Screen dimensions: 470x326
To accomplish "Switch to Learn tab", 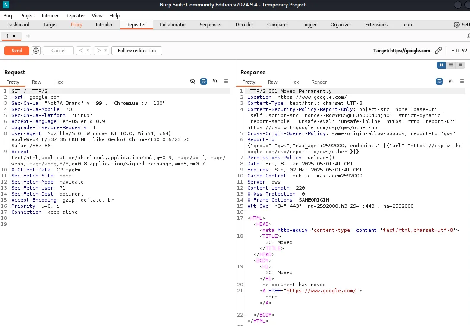I will pos(407,25).
